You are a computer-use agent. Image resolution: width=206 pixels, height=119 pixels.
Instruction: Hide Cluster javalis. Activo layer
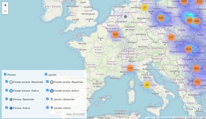point(47,90)
